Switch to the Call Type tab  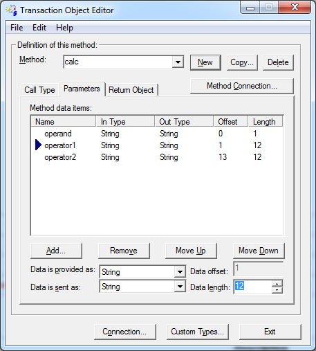coord(39,90)
